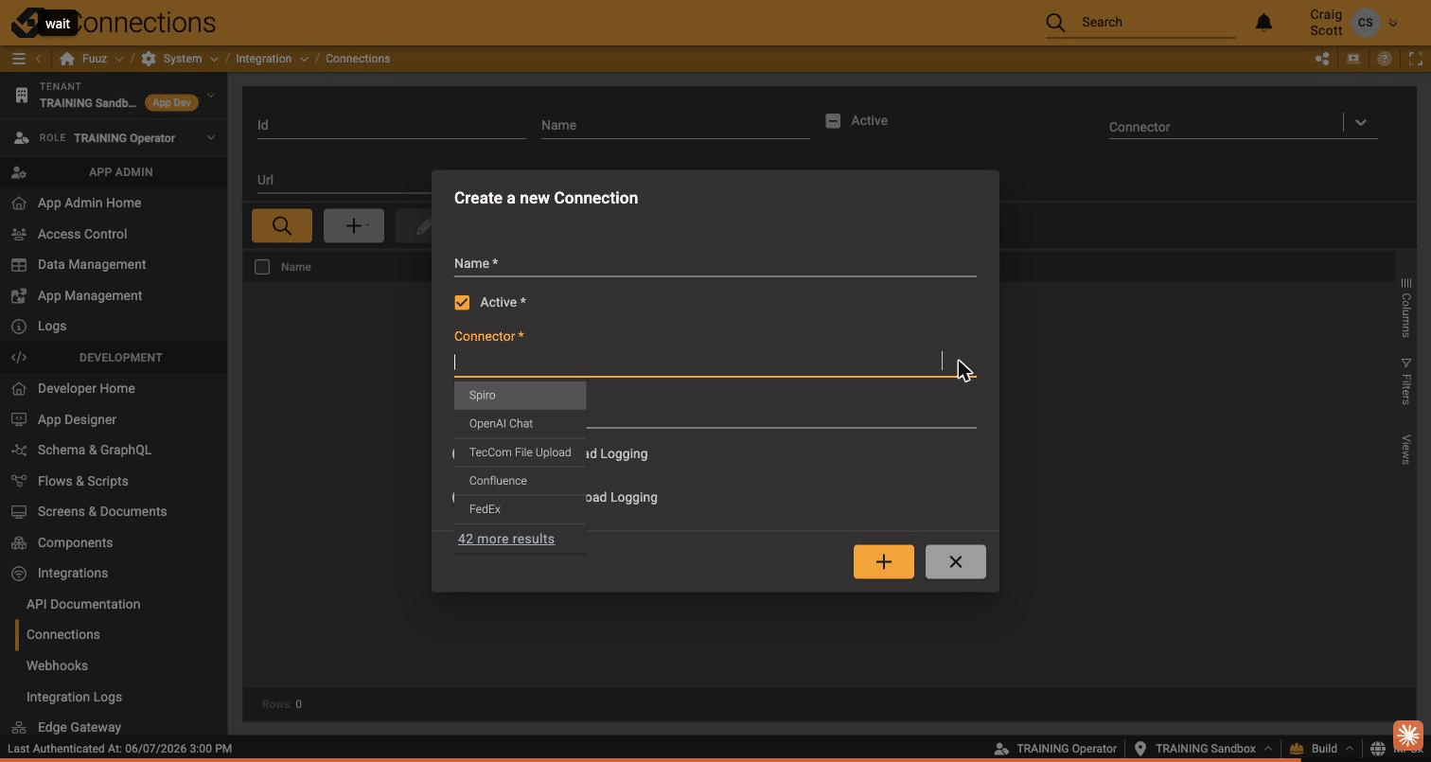
Task: Select the Connections submenu item
Action: [x=62, y=634]
